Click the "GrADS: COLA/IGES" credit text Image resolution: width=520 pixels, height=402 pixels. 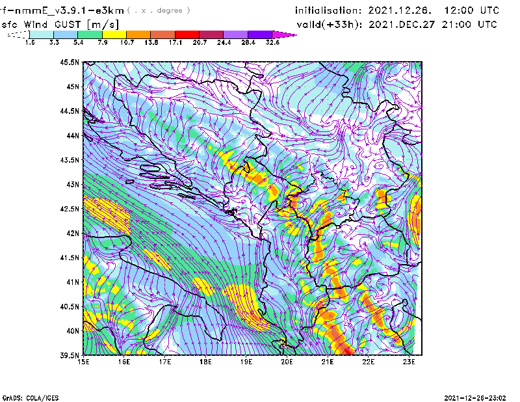[31, 398]
